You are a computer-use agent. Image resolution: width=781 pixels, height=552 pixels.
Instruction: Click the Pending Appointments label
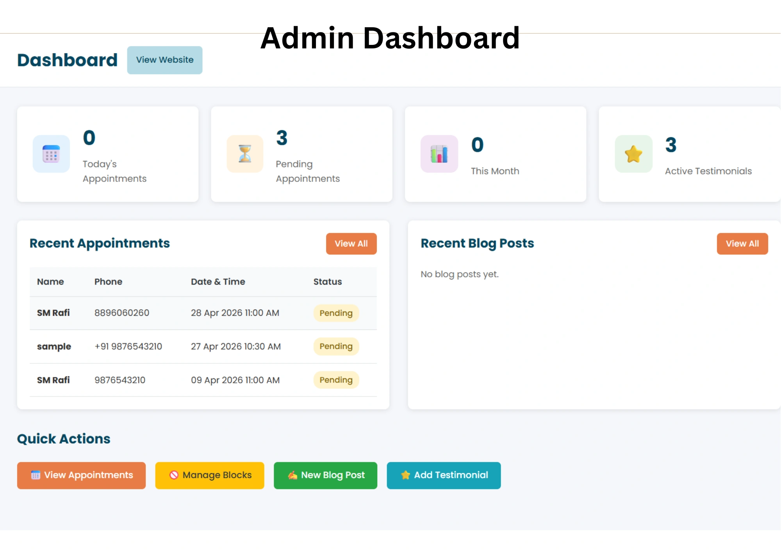pyautogui.click(x=308, y=171)
